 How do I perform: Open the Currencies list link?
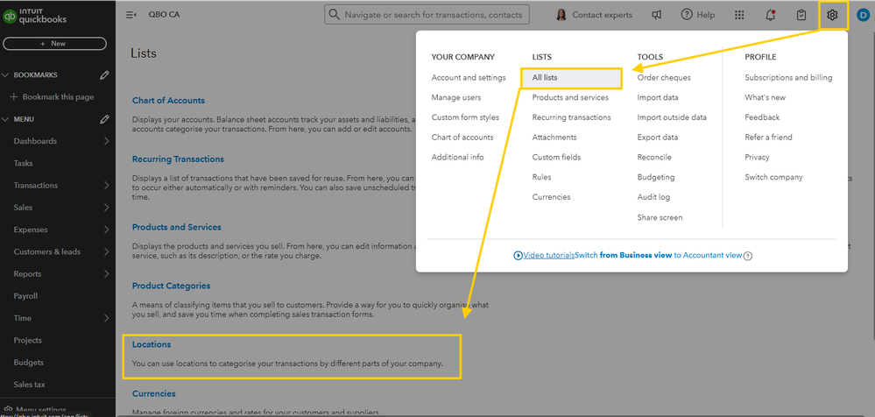(153, 393)
